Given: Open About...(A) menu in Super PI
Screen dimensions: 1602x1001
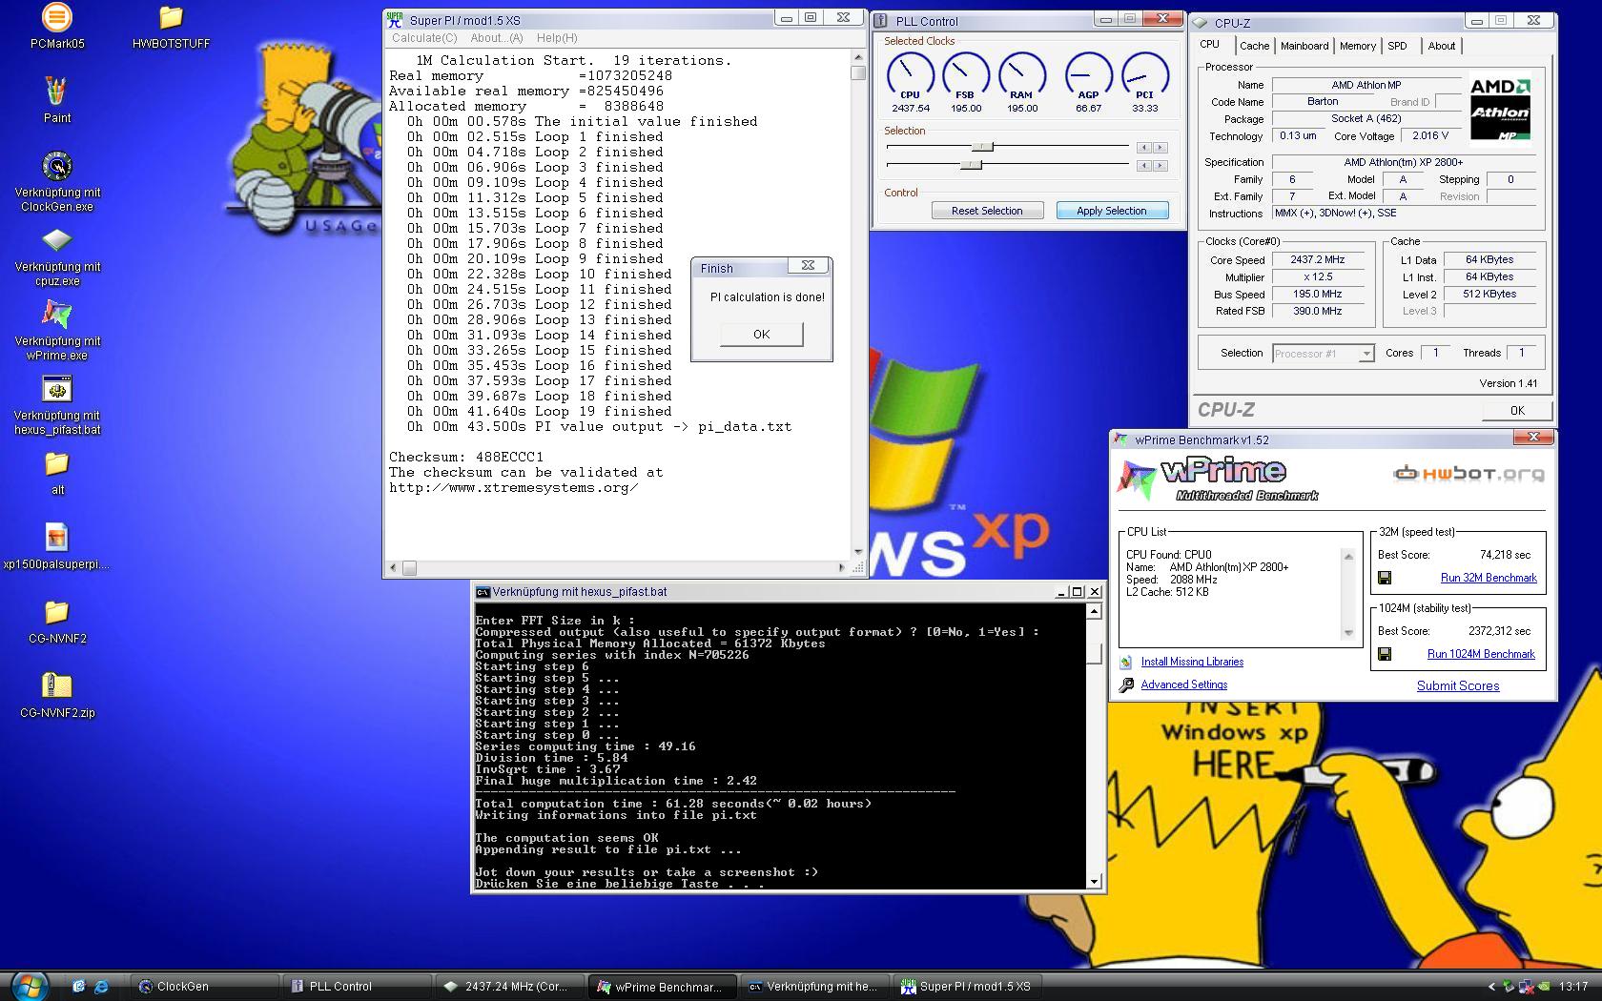Looking at the screenshot, I should point(497,38).
